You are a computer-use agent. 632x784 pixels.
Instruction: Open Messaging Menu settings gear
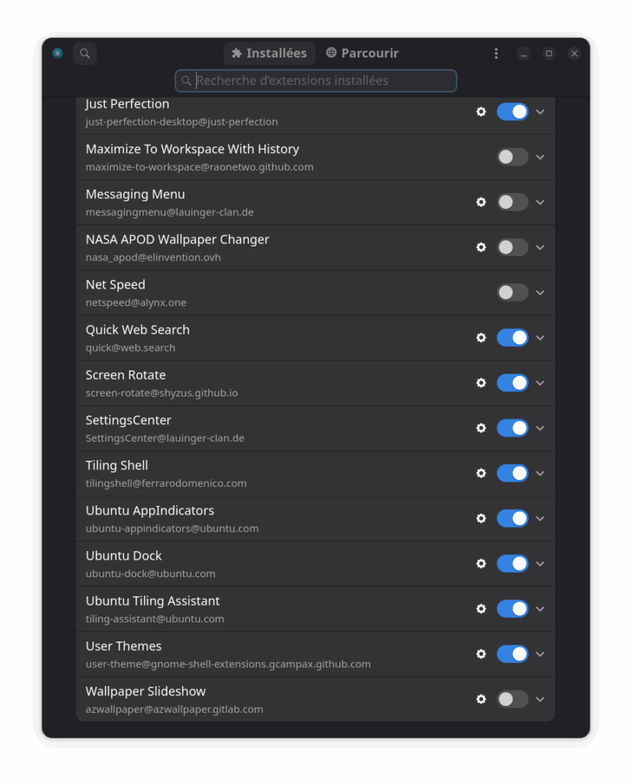(x=481, y=202)
